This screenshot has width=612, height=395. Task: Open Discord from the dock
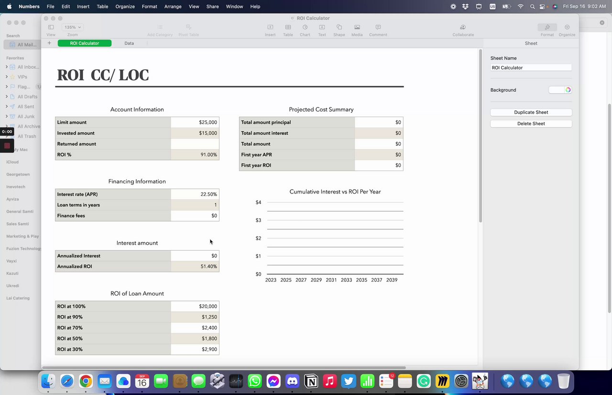pos(292,381)
